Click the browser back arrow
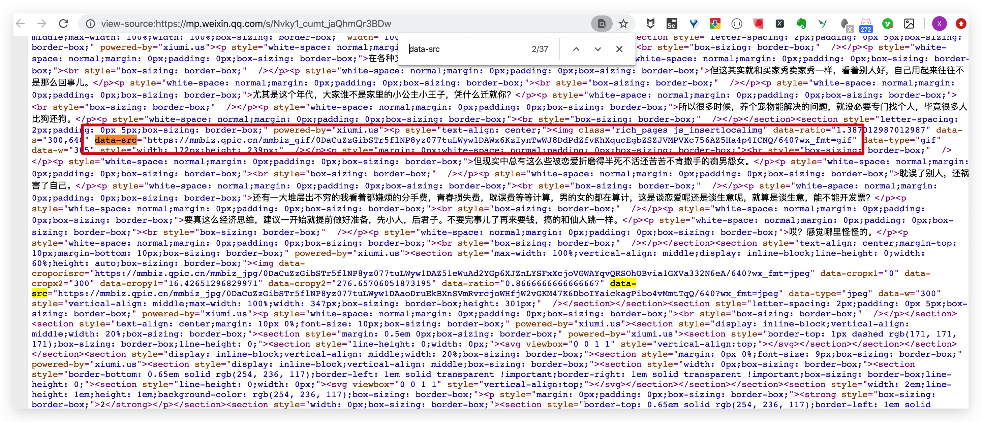This screenshot has width=982, height=422. coord(21,24)
